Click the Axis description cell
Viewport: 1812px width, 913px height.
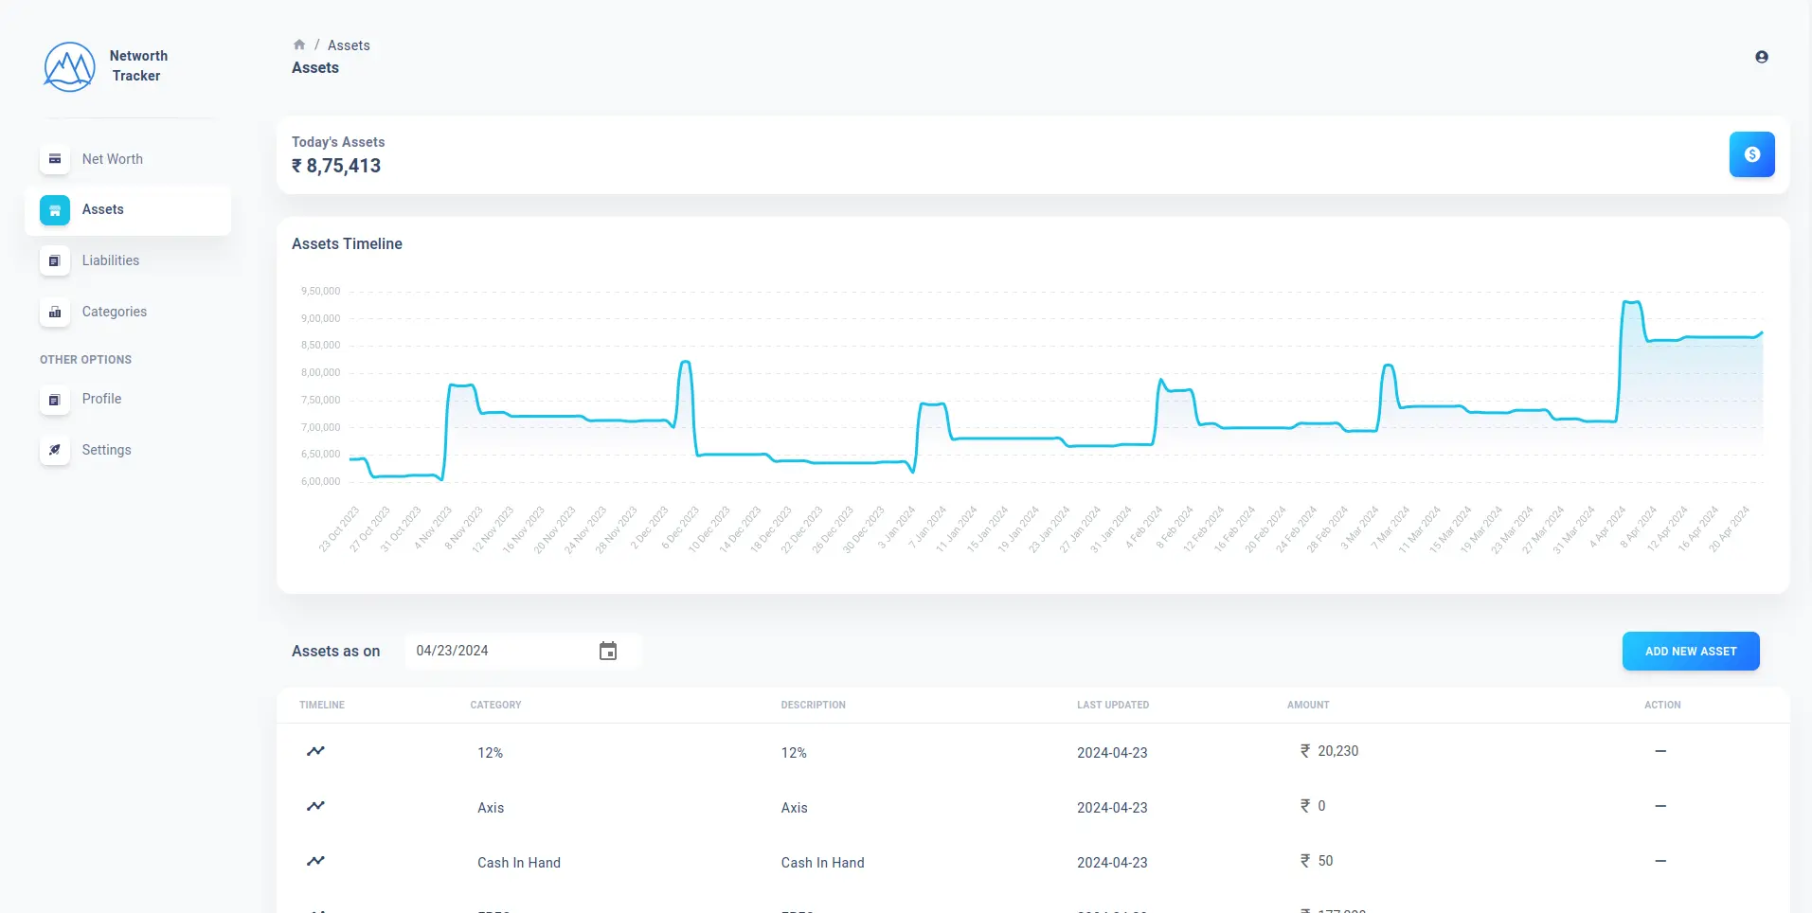(x=794, y=808)
